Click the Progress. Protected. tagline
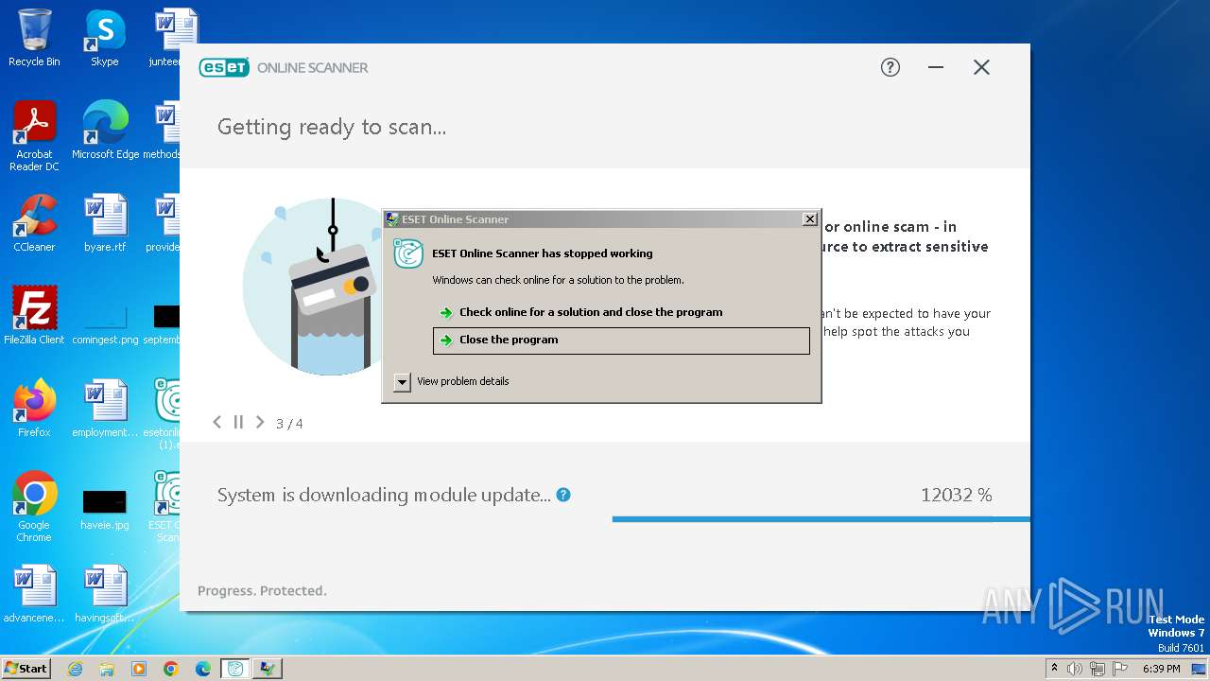 tap(262, 590)
